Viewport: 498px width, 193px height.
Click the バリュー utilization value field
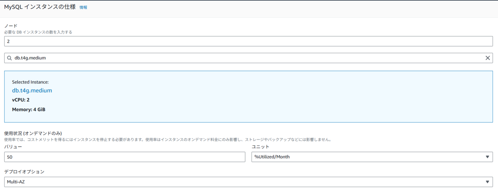click(125, 157)
